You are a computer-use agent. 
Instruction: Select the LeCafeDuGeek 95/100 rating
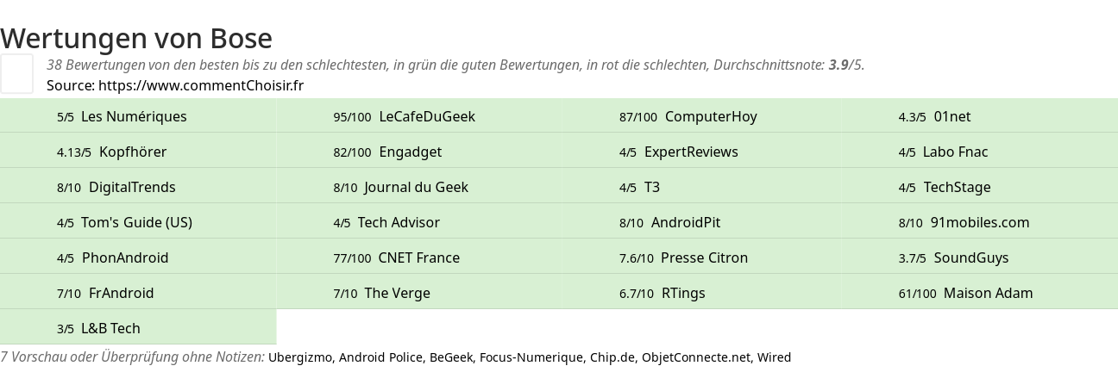[x=417, y=116]
